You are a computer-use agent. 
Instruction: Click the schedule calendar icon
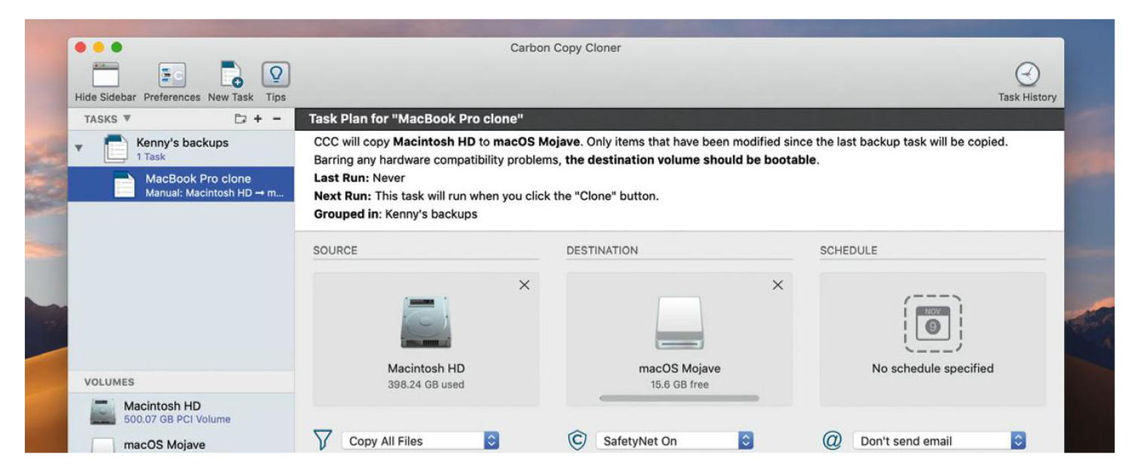(x=932, y=323)
